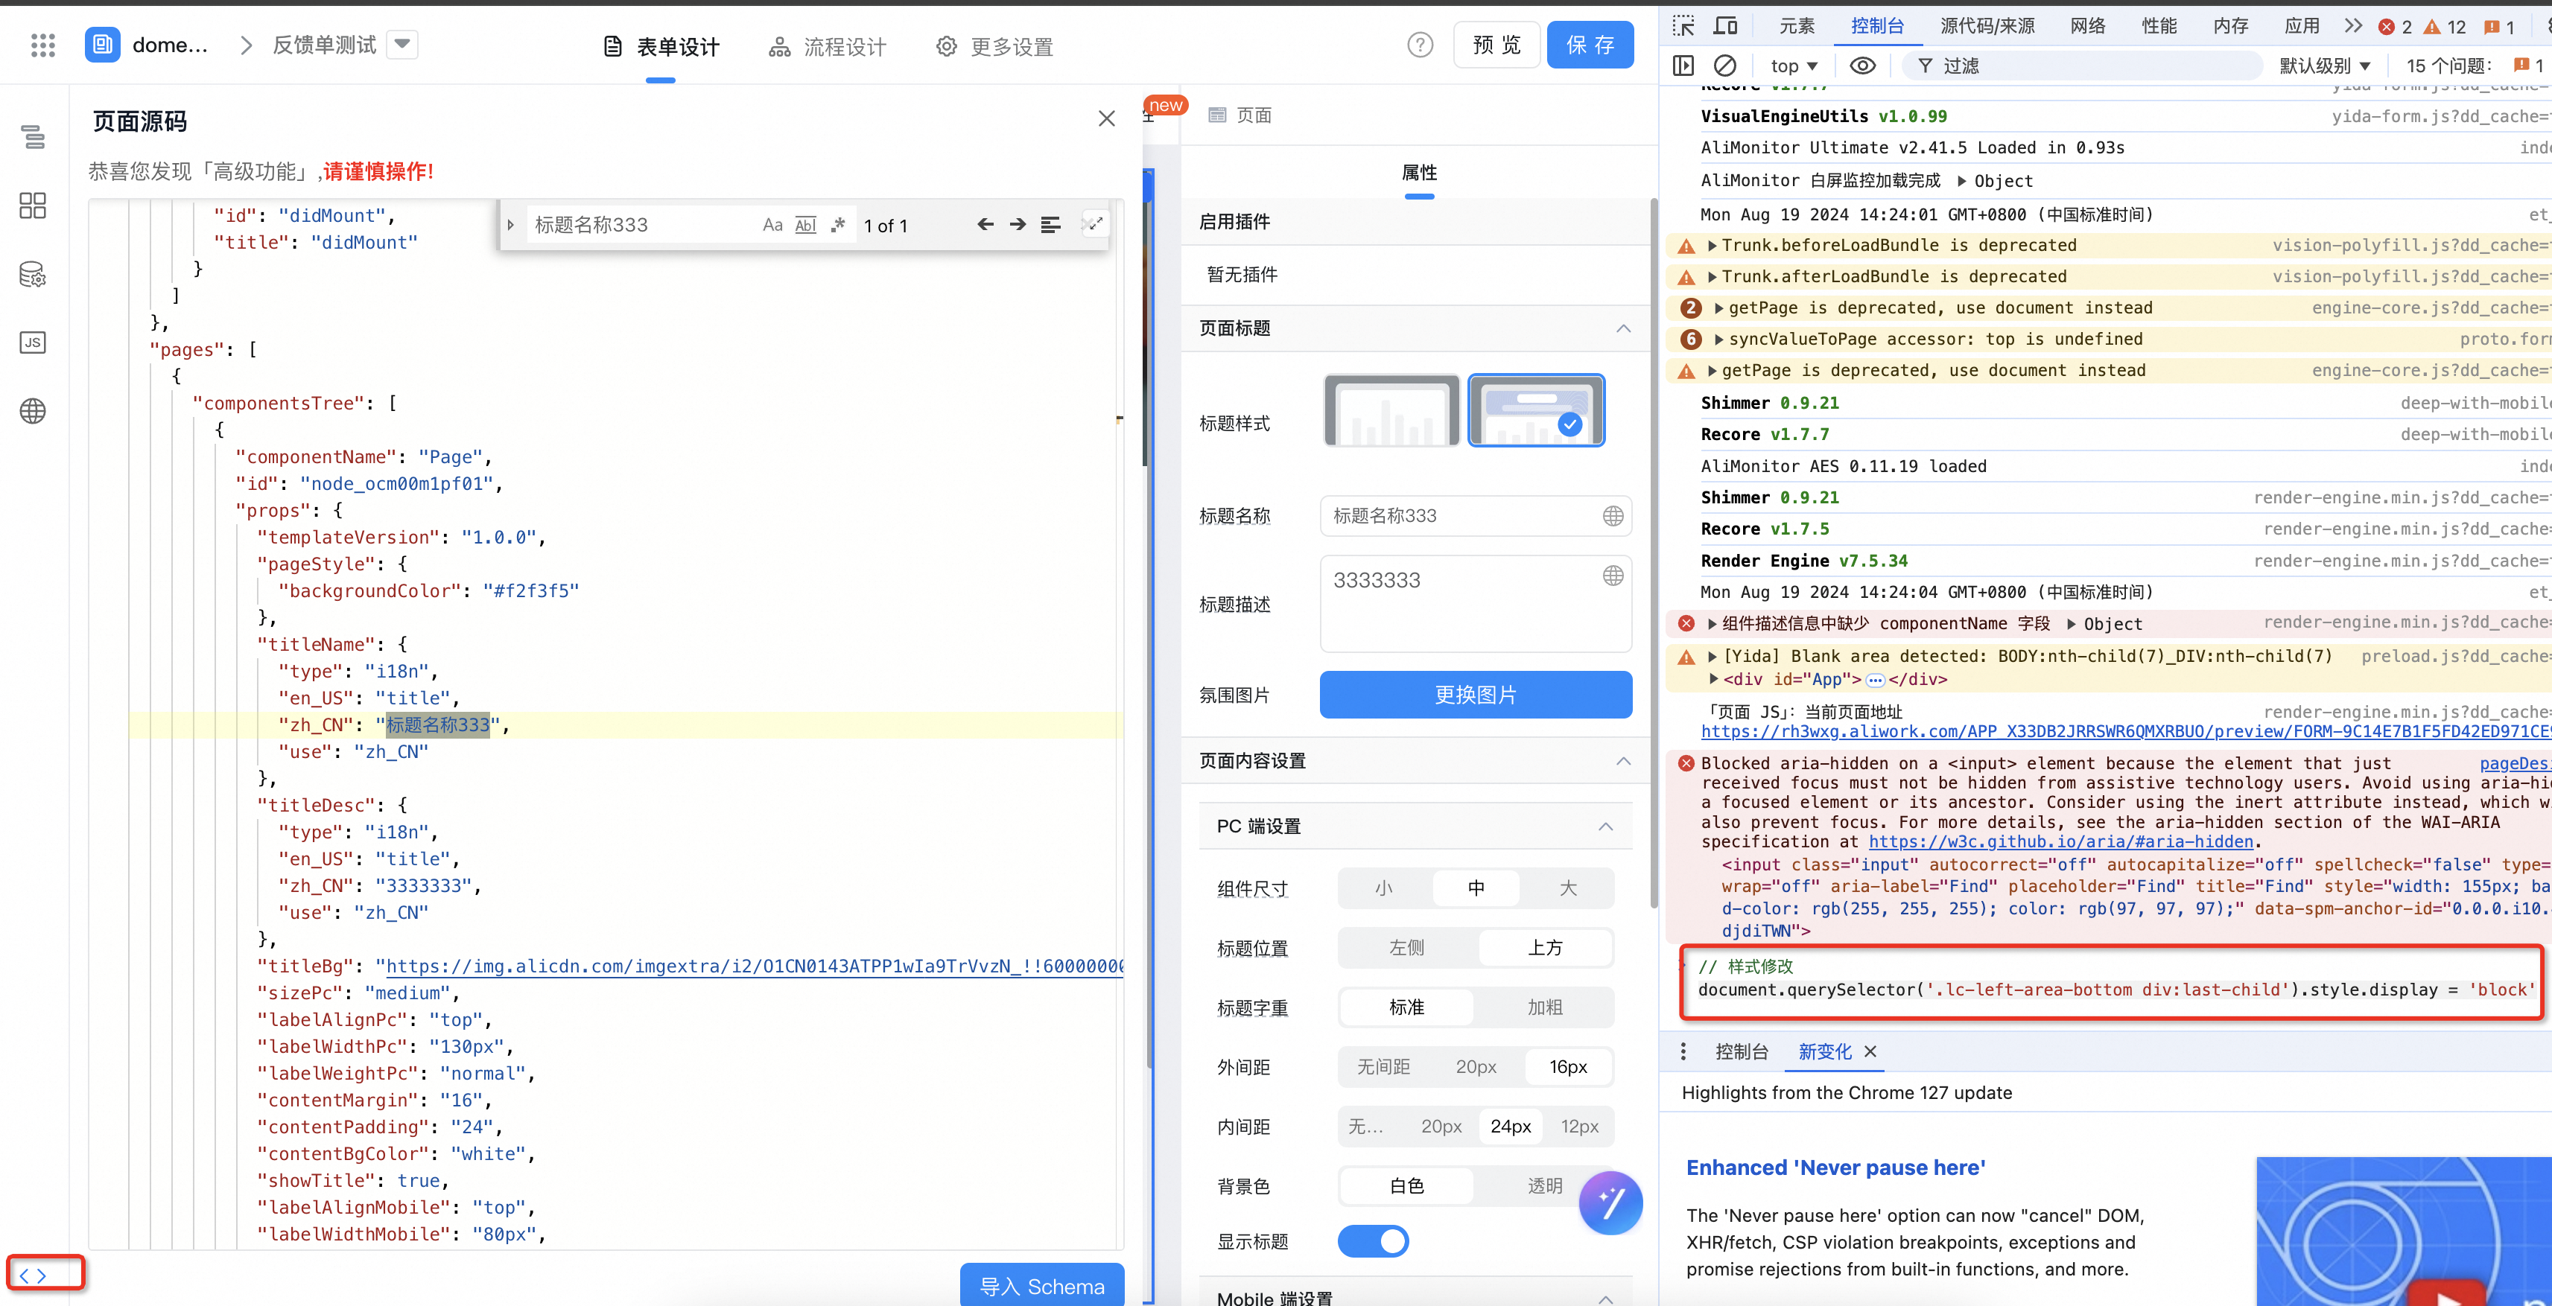Select 加粗 for 标题字重
2552x1306 pixels.
tap(1544, 1007)
